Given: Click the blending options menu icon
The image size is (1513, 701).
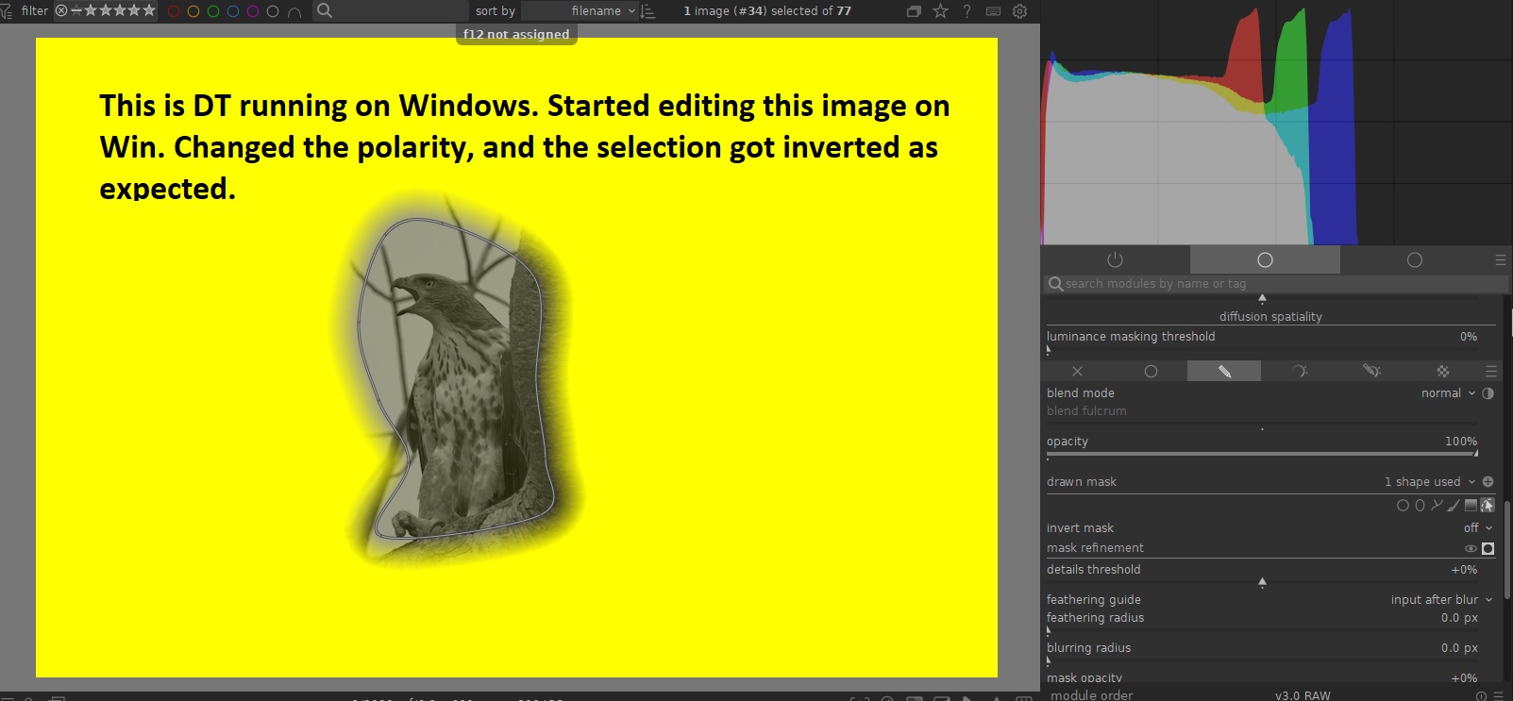Looking at the screenshot, I should 1490,372.
